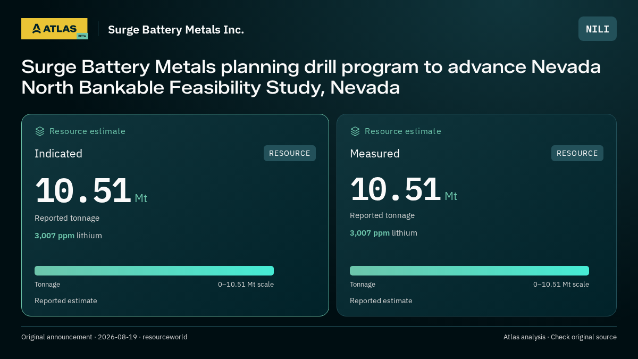The height and width of the screenshot is (359, 638).
Task: Click the NILI ticker badge
Action: point(598,29)
